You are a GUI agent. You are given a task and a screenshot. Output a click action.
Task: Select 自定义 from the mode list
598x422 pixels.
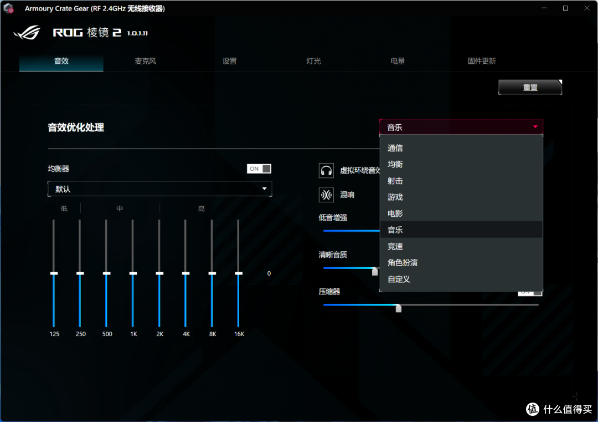click(x=461, y=279)
